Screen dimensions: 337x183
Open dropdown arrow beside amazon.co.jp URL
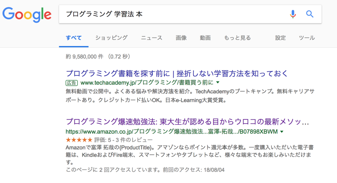pos(282,132)
